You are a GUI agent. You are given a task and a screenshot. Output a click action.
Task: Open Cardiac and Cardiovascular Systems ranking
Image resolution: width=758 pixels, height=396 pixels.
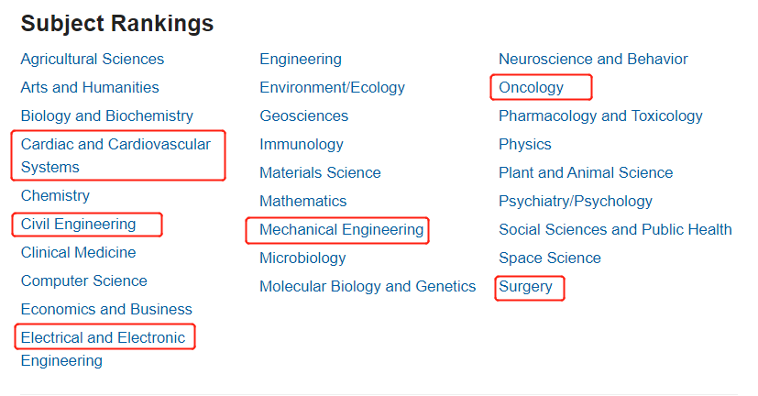115,156
